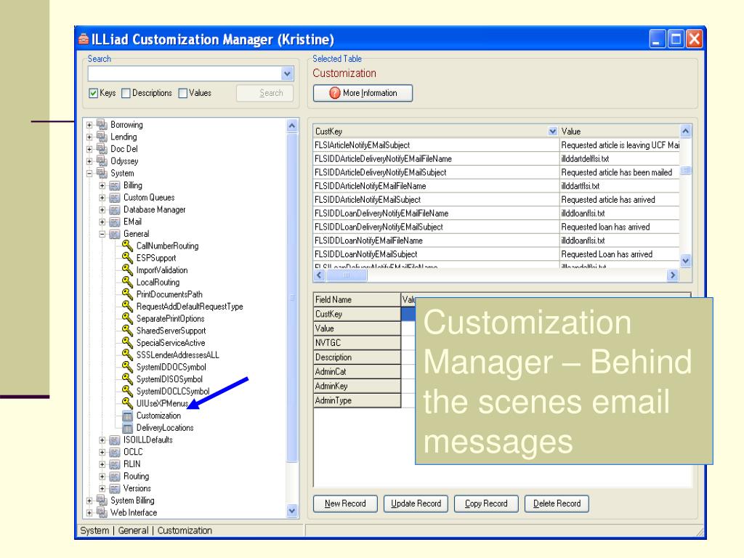
Task: Click the ILLiad application icon in the title bar
Action: (x=84, y=39)
